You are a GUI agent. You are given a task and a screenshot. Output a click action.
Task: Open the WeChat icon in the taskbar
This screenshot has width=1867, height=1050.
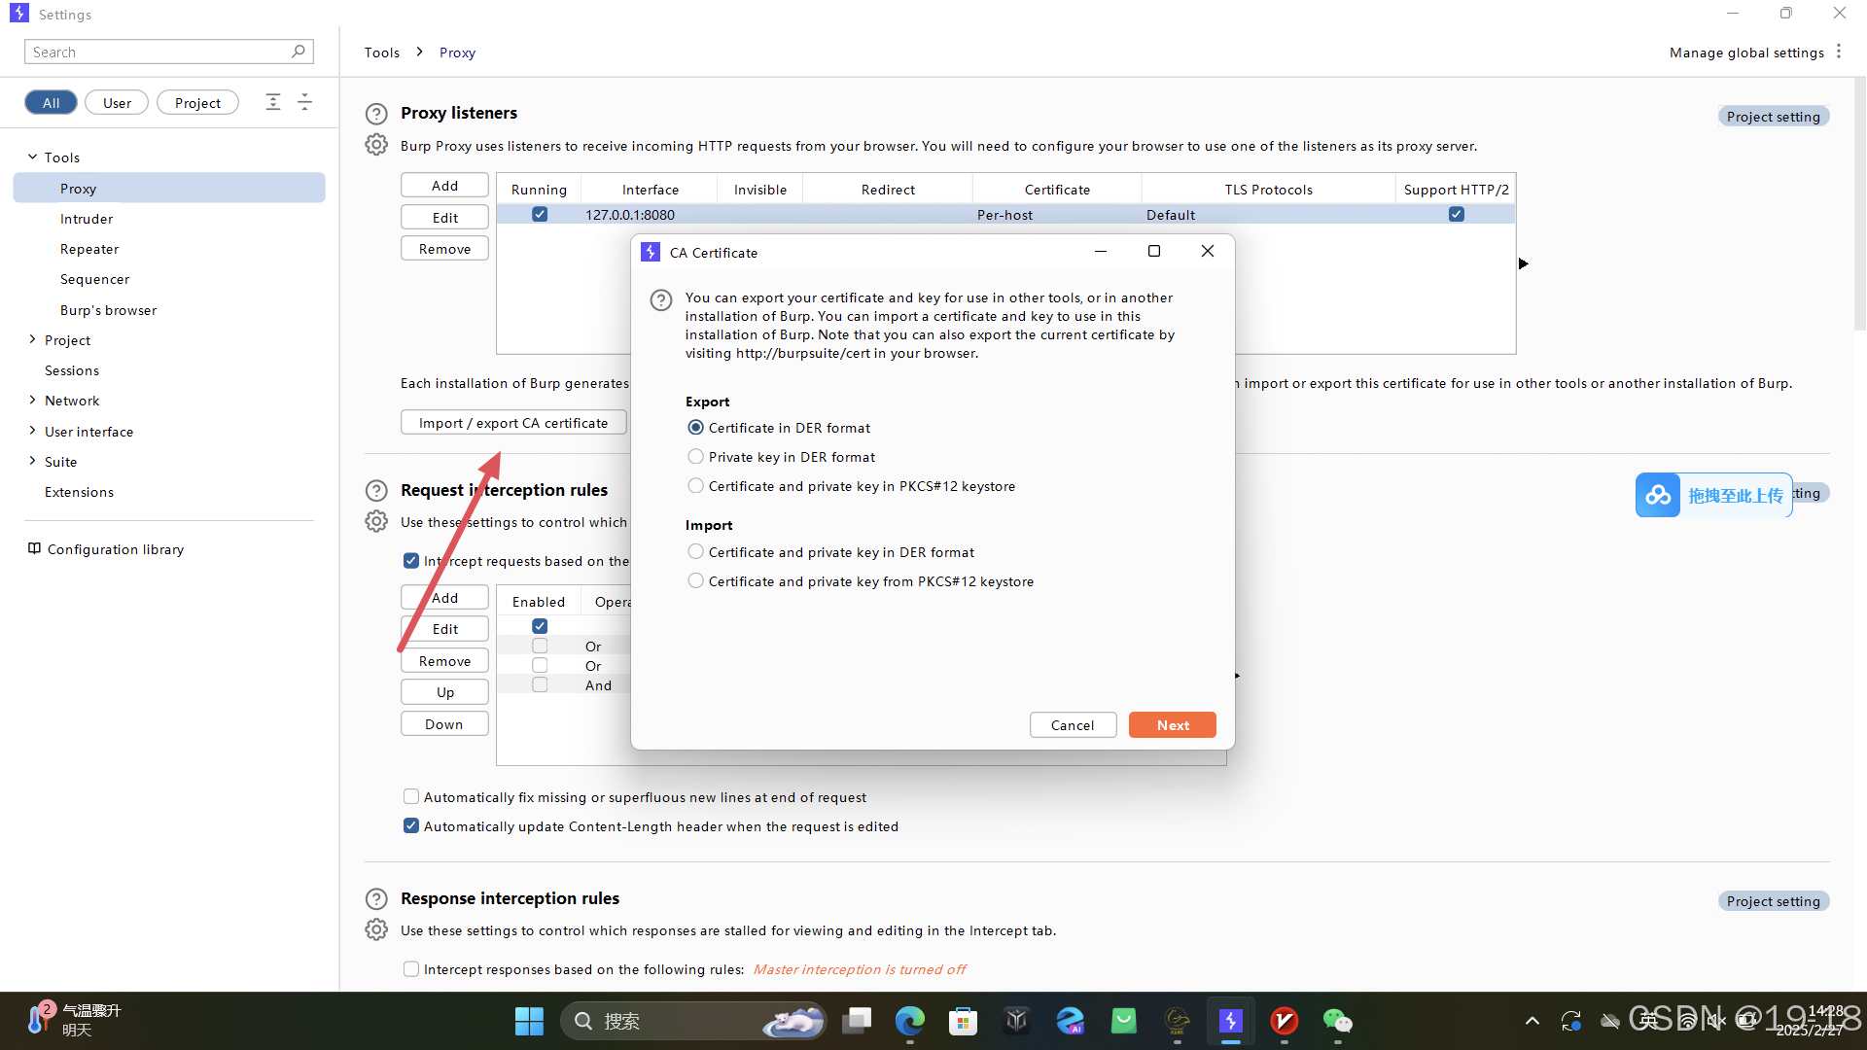click(x=1337, y=1021)
